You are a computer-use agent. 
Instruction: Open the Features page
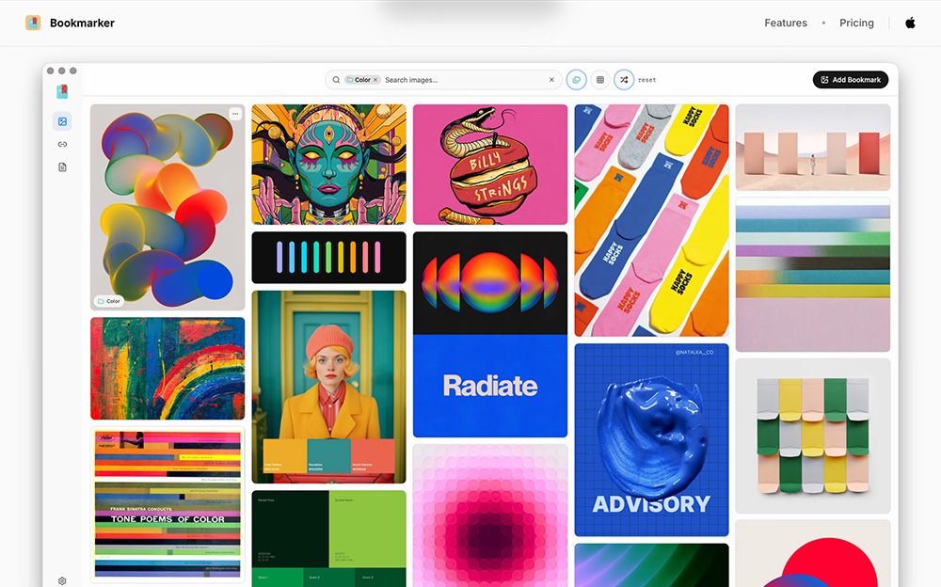click(786, 23)
